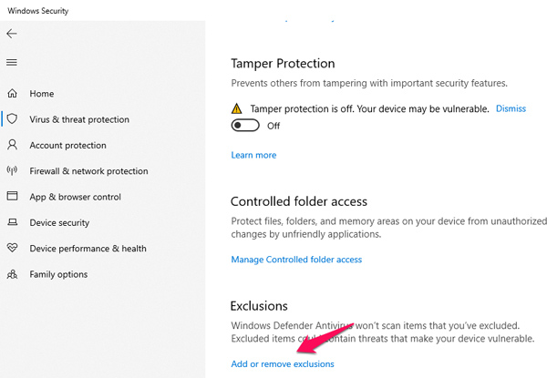
Task: Click the Virus & threat protection shield icon
Action: coord(12,119)
